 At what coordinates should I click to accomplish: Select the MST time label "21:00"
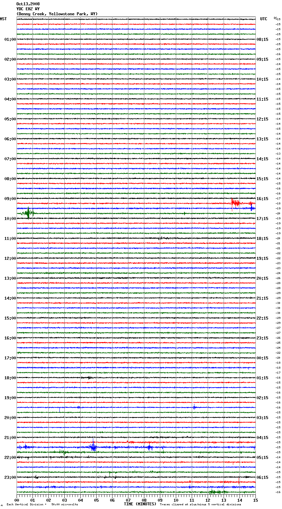10,438
